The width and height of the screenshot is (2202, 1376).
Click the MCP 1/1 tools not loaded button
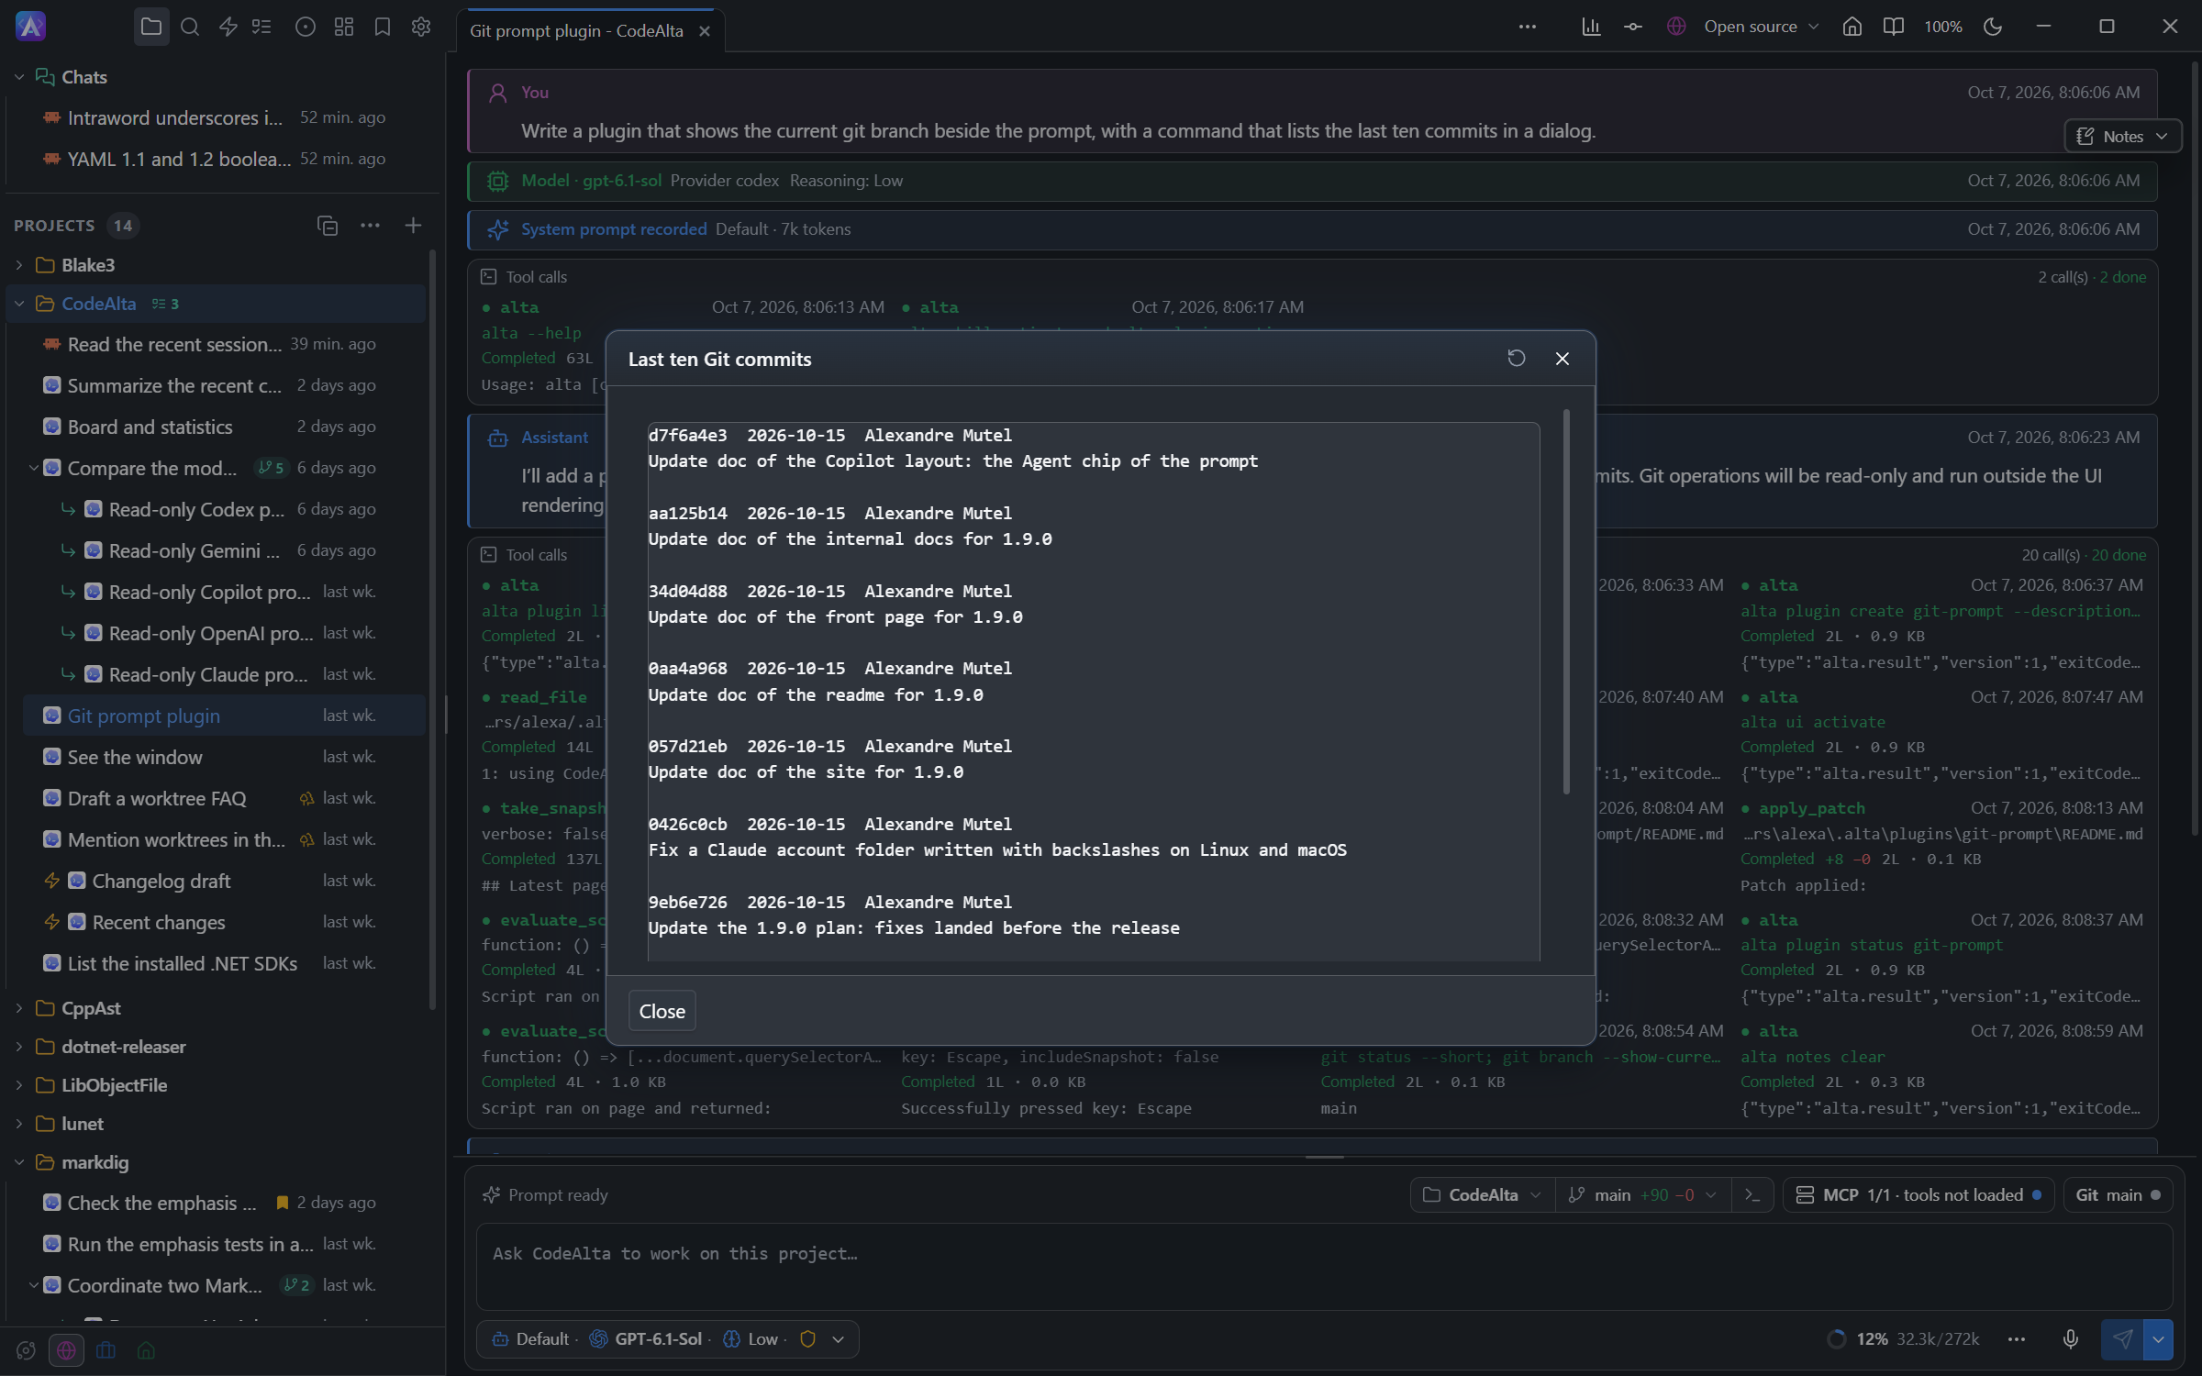[1918, 1195]
